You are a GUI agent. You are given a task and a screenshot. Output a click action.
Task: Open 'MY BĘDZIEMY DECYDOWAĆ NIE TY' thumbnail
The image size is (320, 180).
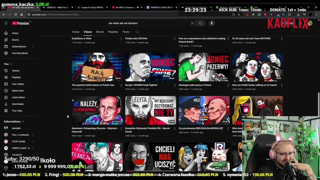pyautogui.click(x=150, y=110)
